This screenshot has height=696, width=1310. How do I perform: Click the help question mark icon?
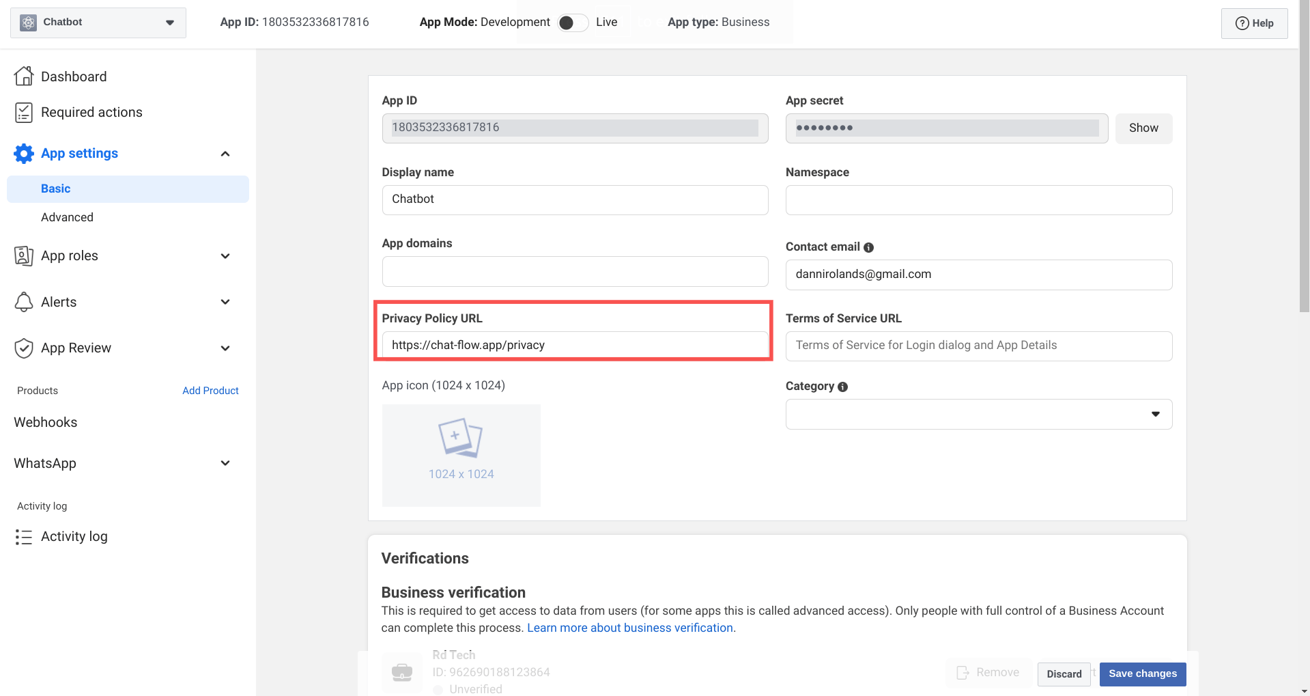tap(1242, 23)
